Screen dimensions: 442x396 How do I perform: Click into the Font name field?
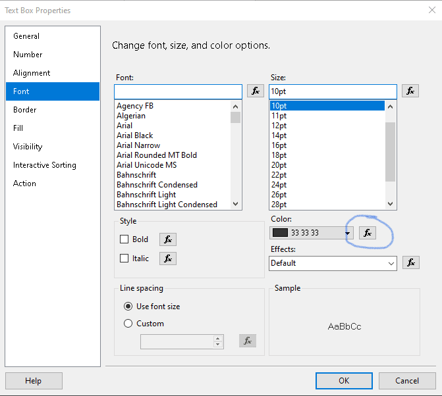click(178, 91)
